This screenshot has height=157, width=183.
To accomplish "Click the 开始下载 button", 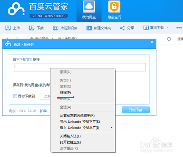I will click(x=136, y=110).
